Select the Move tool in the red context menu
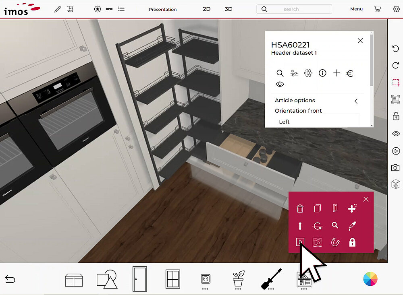The width and height of the screenshot is (403, 295). click(x=352, y=208)
